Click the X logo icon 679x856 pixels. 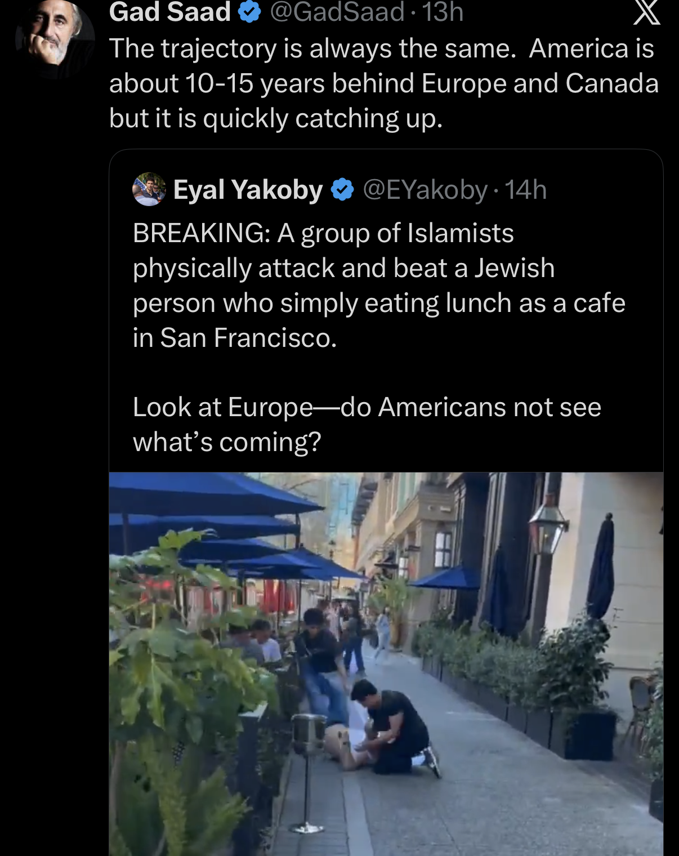[x=646, y=12]
